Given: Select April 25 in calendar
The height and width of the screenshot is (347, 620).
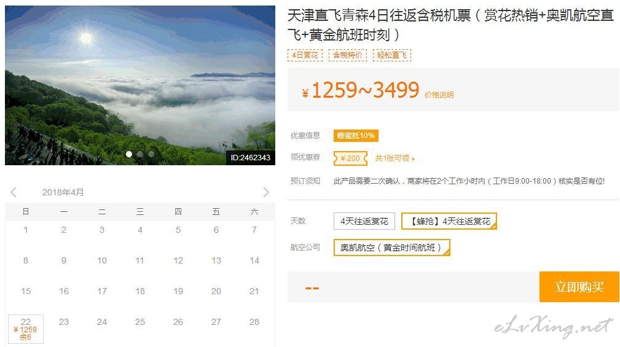Looking at the screenshot, I should pos(140,322).
